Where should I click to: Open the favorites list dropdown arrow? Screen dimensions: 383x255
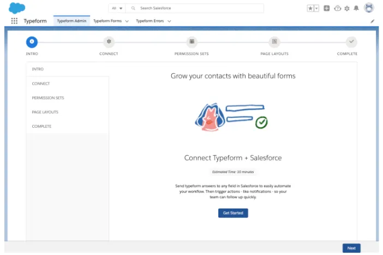316,8
